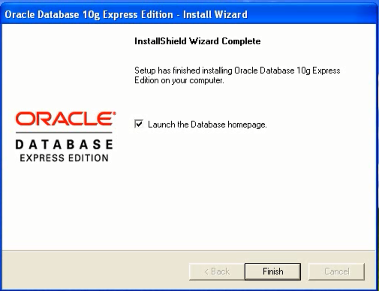Click the Install Wizard window title bar
379x291 pixels.
(189, 15)
